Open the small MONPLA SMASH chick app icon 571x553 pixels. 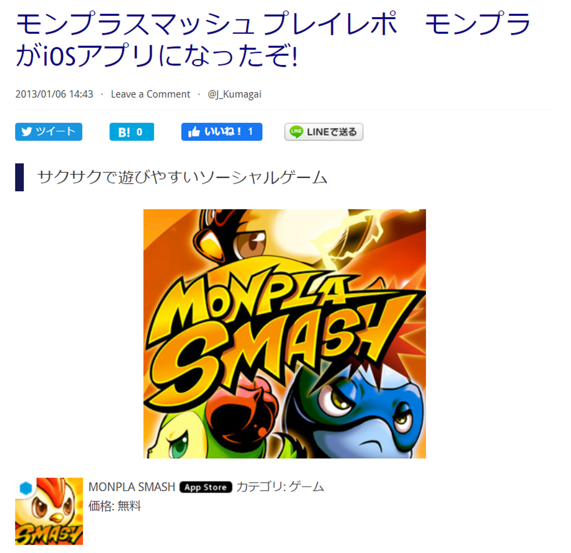(49, 511)
